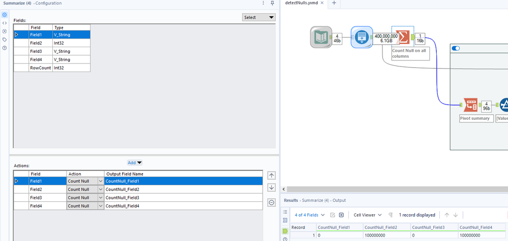The width and height of the screenshot is (508, 241).
Task: Select Field1 row in Fields table
Action: [52, 35]
